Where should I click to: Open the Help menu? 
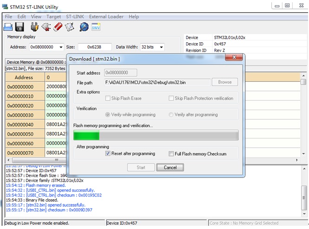click(x=134, y=17)
